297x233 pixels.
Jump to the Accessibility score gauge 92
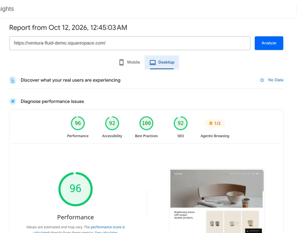coord(112,123)
